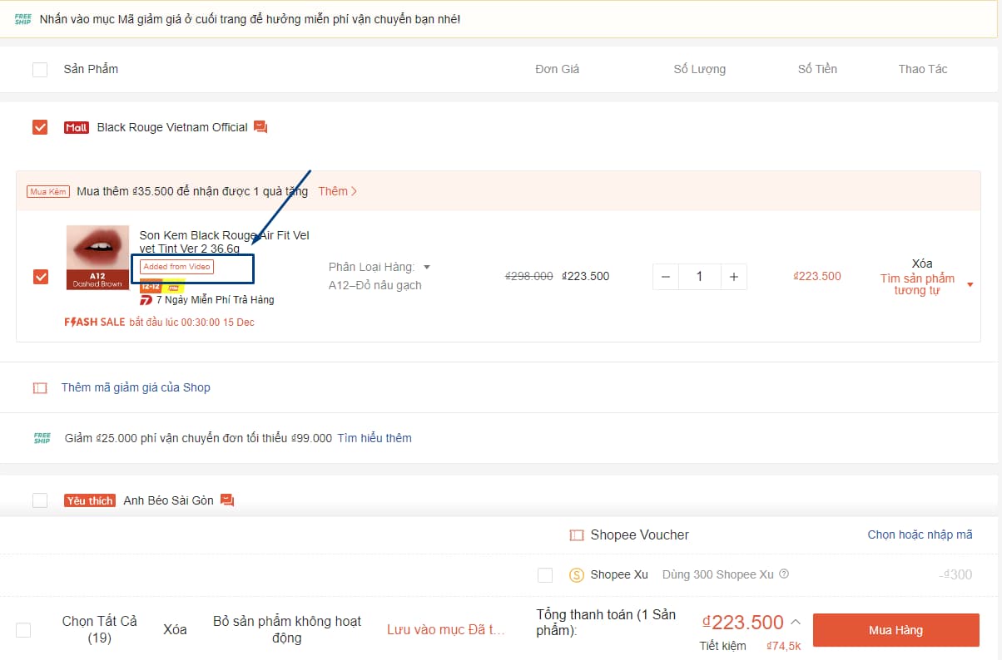Check the select-all checkbox in the header
1002x660 pixels.
pos(39,69)
